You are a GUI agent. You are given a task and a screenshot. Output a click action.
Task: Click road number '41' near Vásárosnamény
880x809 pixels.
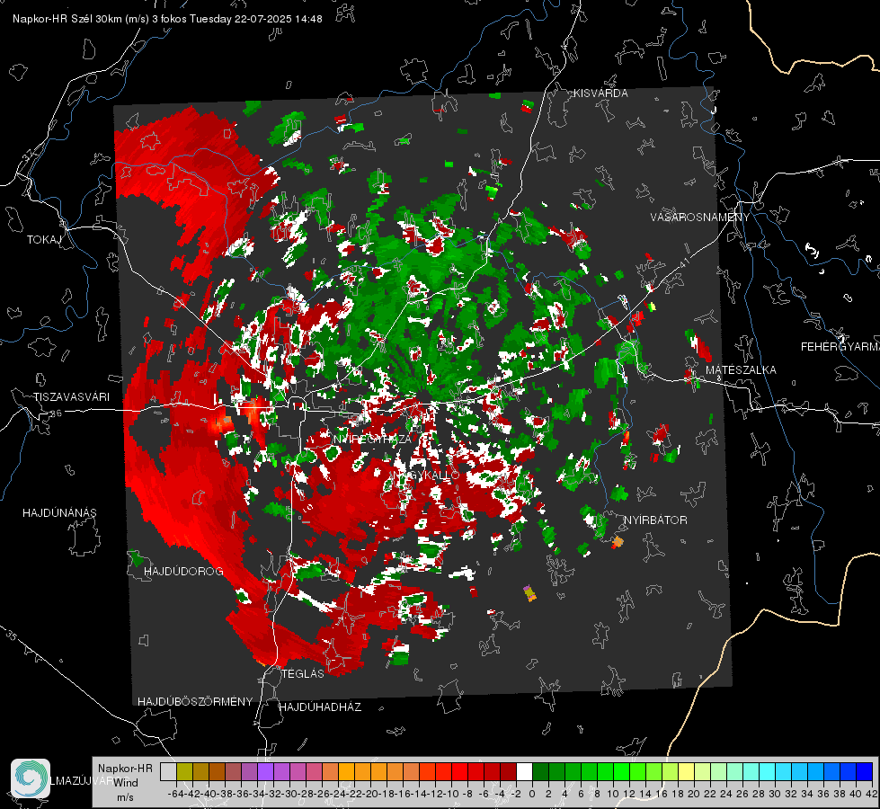(x=683, y=262)
